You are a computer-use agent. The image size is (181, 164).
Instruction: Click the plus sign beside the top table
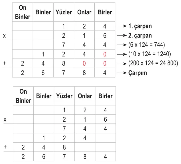(x=5, y=64)
